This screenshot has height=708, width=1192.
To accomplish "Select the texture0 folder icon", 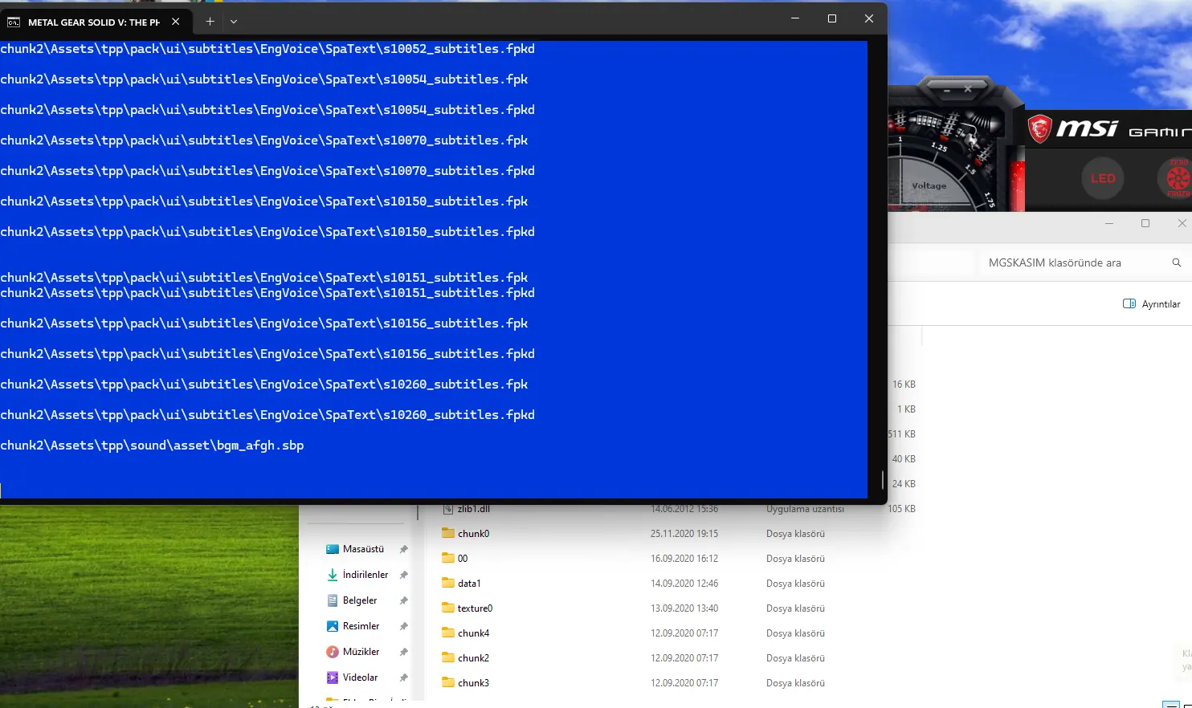I will (x=448, y=608).
